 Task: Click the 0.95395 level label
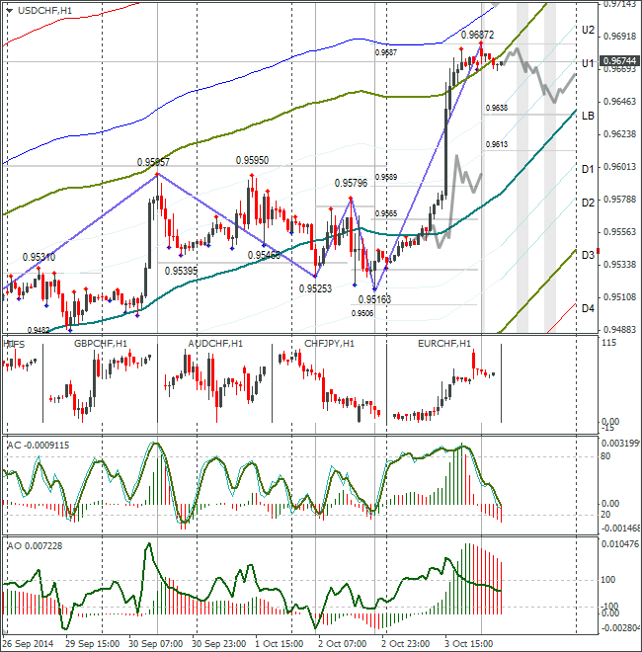[x=181, y=271]
